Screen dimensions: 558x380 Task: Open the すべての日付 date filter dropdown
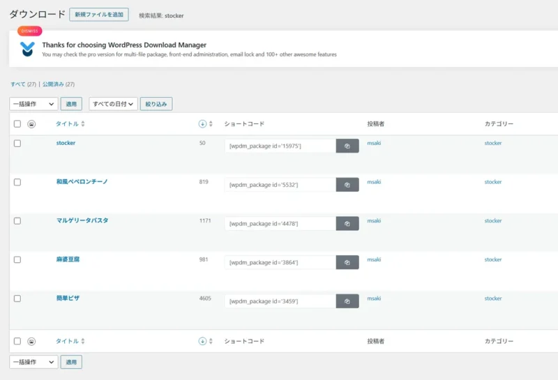click(113, 104)
